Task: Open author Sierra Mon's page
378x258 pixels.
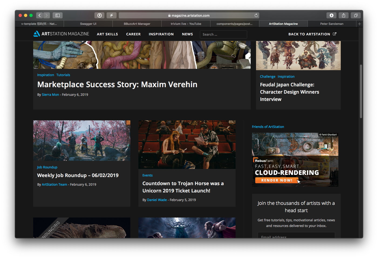Action: pyautogui.click(x=50, y=95)
